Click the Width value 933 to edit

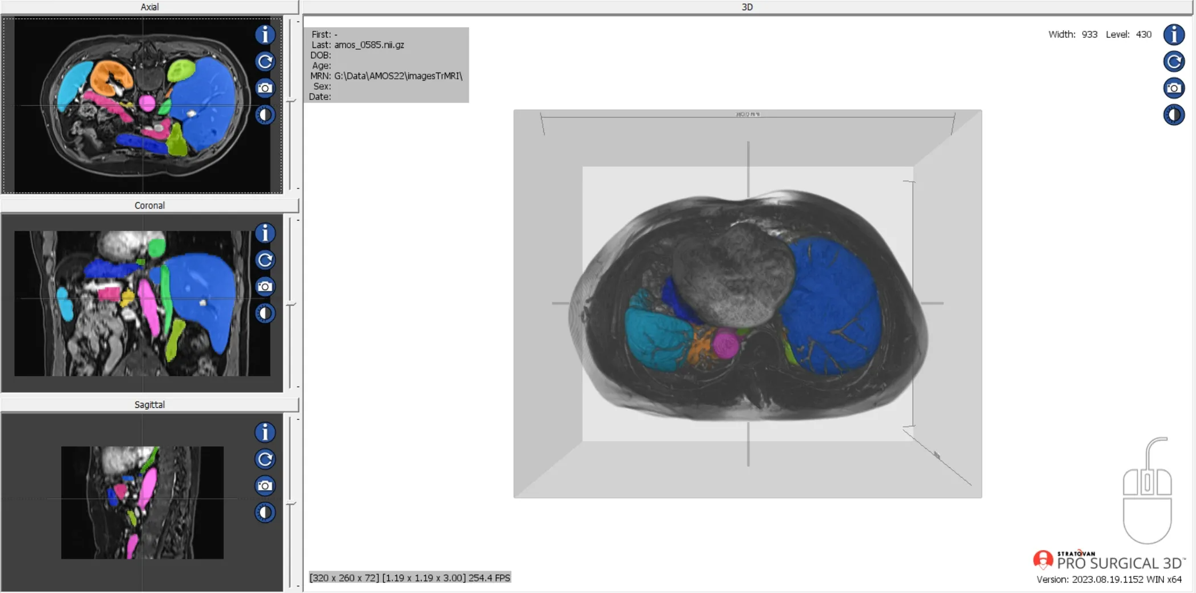(x=1088, y=34)
